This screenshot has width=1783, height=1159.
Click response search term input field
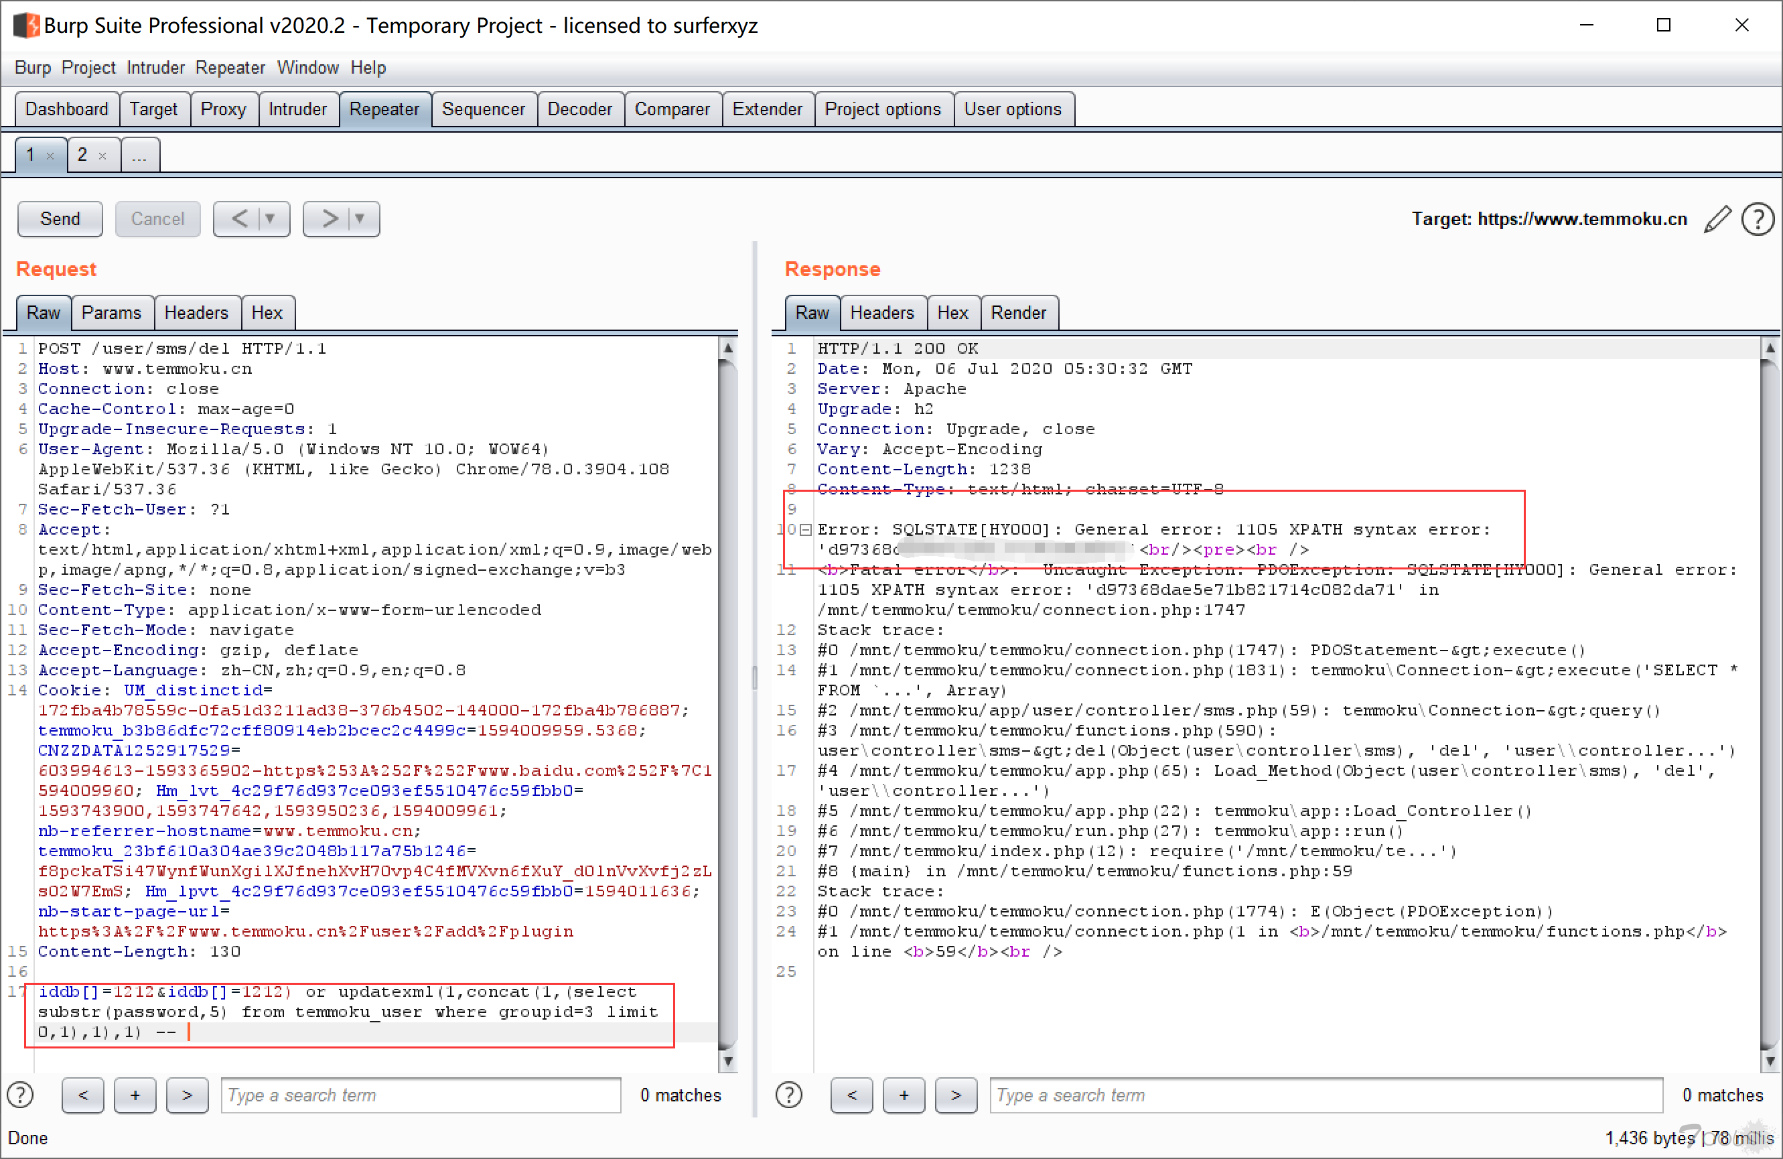[x=1326, y=1095]
